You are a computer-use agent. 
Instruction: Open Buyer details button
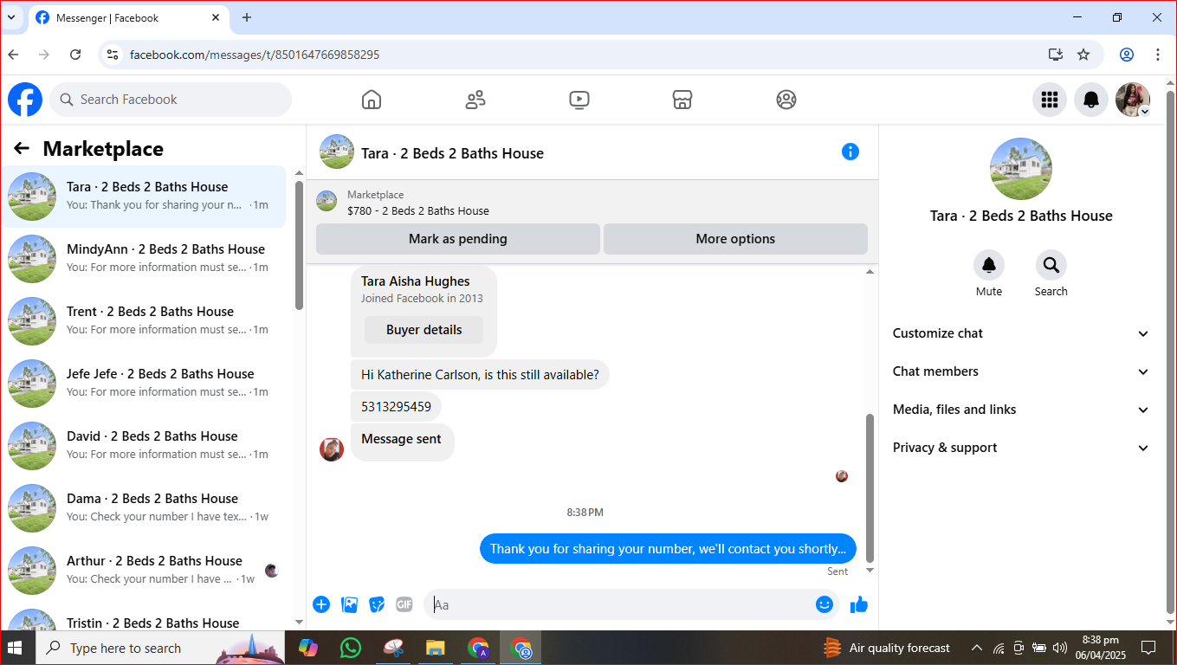tap(424, 330)
